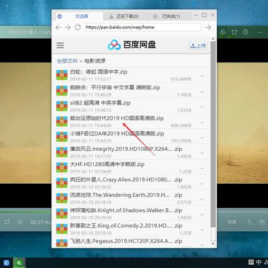This screenshot has width=268, height=268.
Task: Expand options for 神探蒲松龄 zip
Action: (x=202, y=214)
